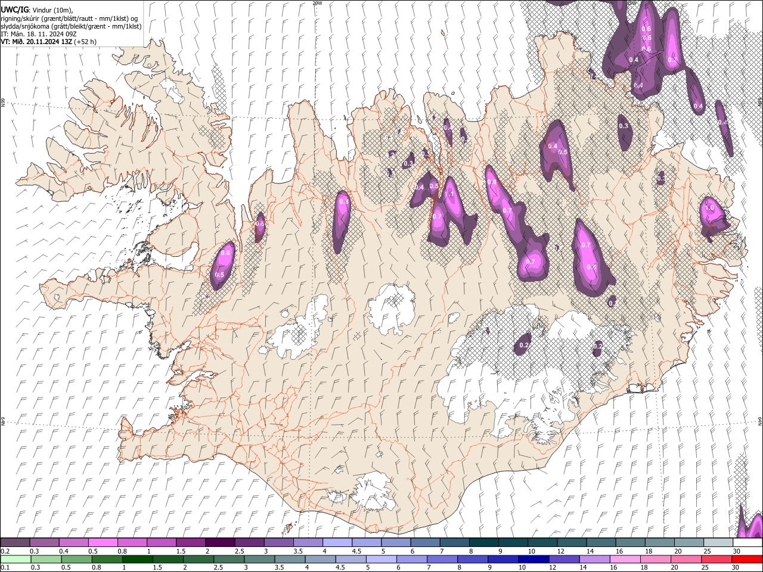This screenshot has width=763, height=572.
Task: Click the '(+52 h)' forecast offset text
Action: pos(85,42)
